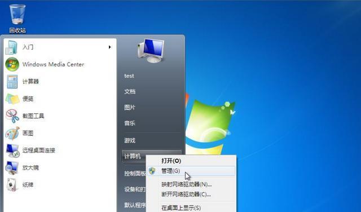Open 设备和打印机 Start menu entry
Screen dimensions: 361x212
[135, 189]
